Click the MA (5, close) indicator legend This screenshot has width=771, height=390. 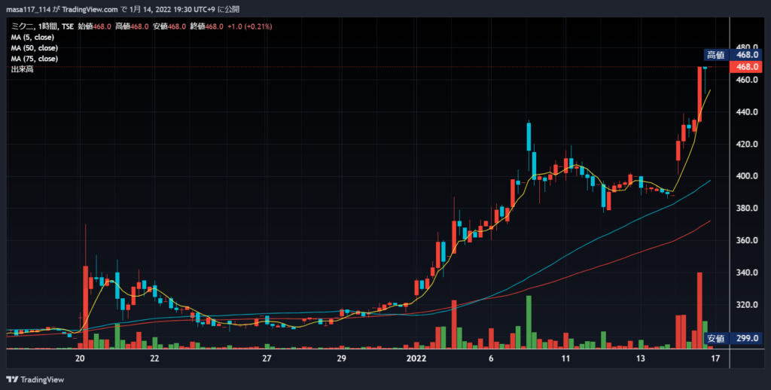[32, 38]
